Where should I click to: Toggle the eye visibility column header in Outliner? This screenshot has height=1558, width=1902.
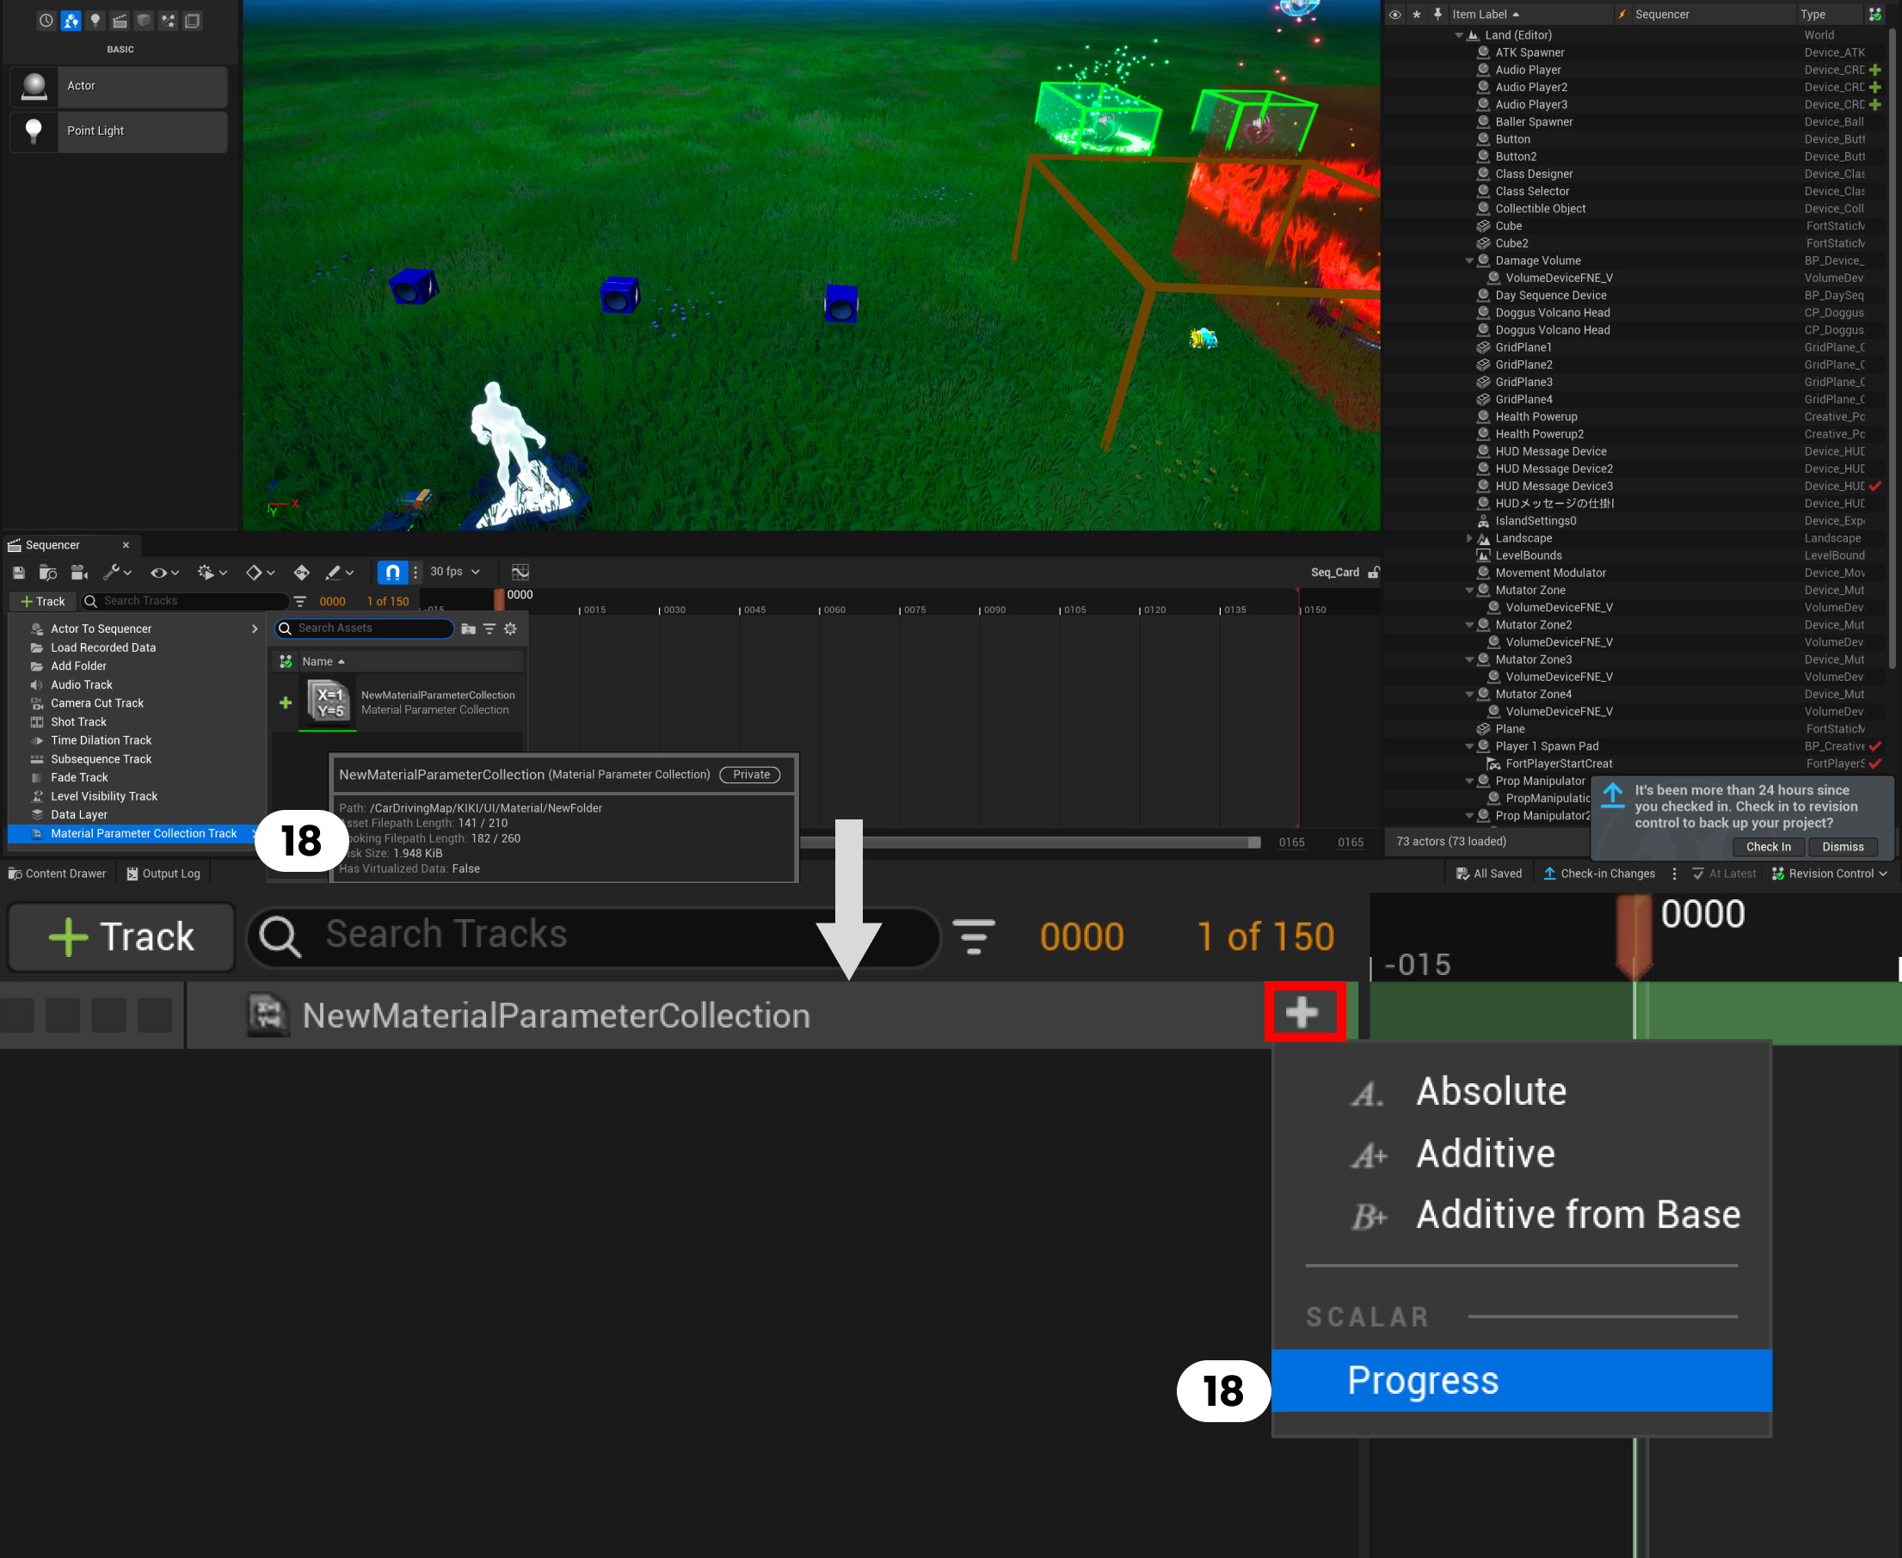coord(1394,15)
